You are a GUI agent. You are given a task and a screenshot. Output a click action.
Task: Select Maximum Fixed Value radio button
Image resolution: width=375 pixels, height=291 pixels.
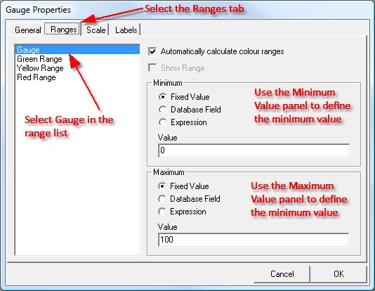pyautogui.click(x=162, y=186)
